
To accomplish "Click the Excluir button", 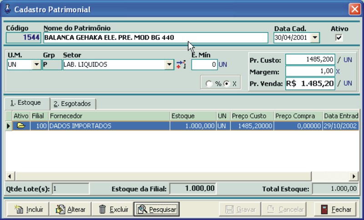I will [x=113, y=210].
